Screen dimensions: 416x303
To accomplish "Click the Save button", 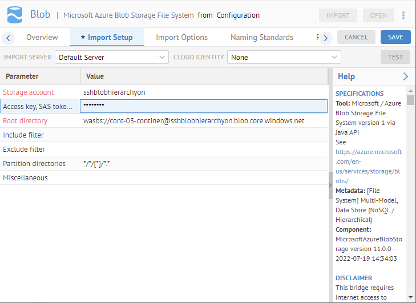I will coord(395,38).
